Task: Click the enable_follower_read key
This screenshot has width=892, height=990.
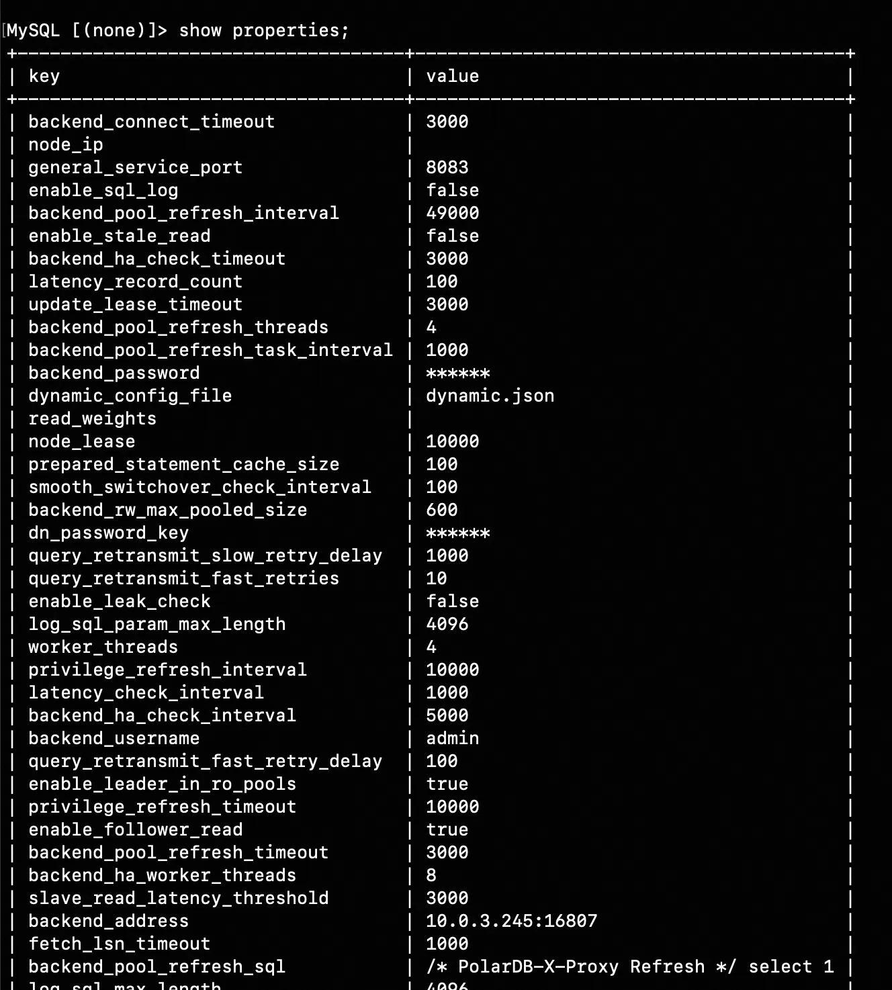Action: click(135, 830)
